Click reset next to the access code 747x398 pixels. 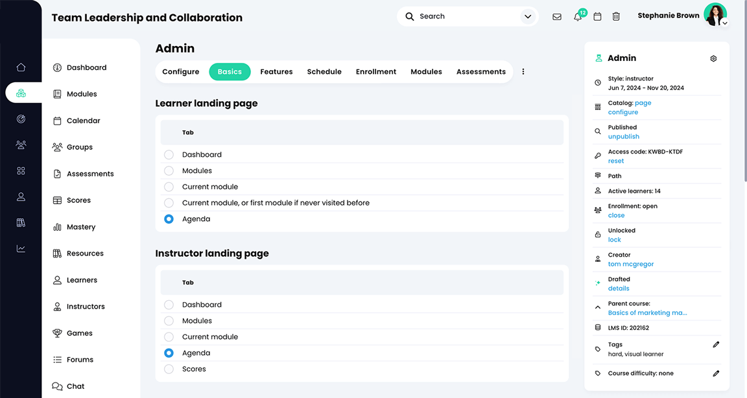pos(615,160)
